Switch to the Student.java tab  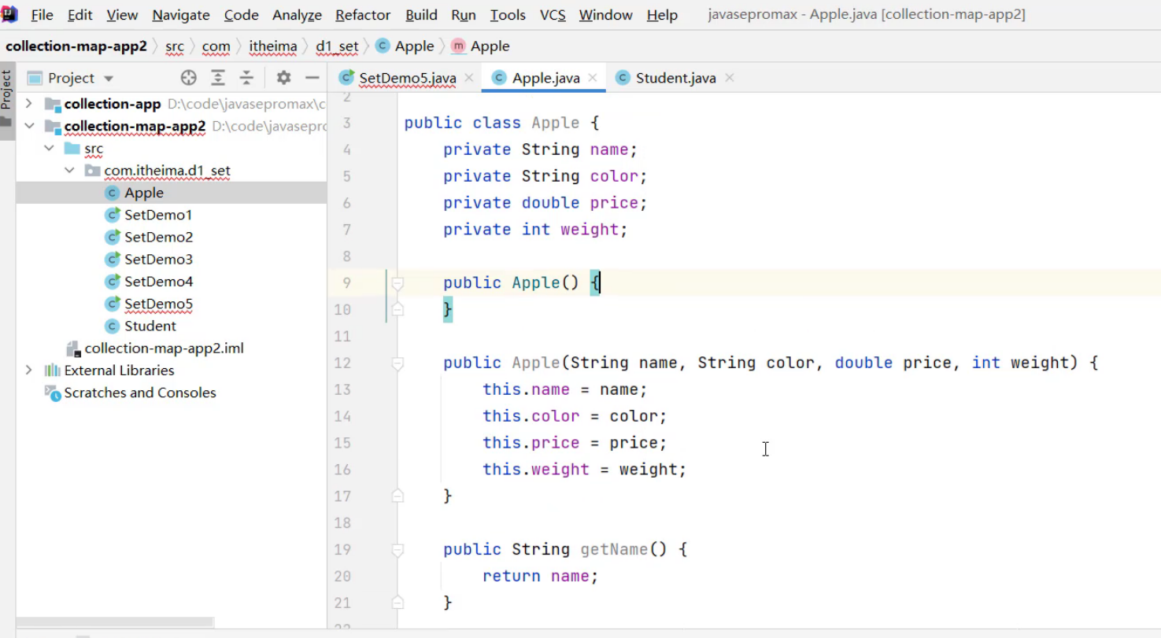(675, 78)
